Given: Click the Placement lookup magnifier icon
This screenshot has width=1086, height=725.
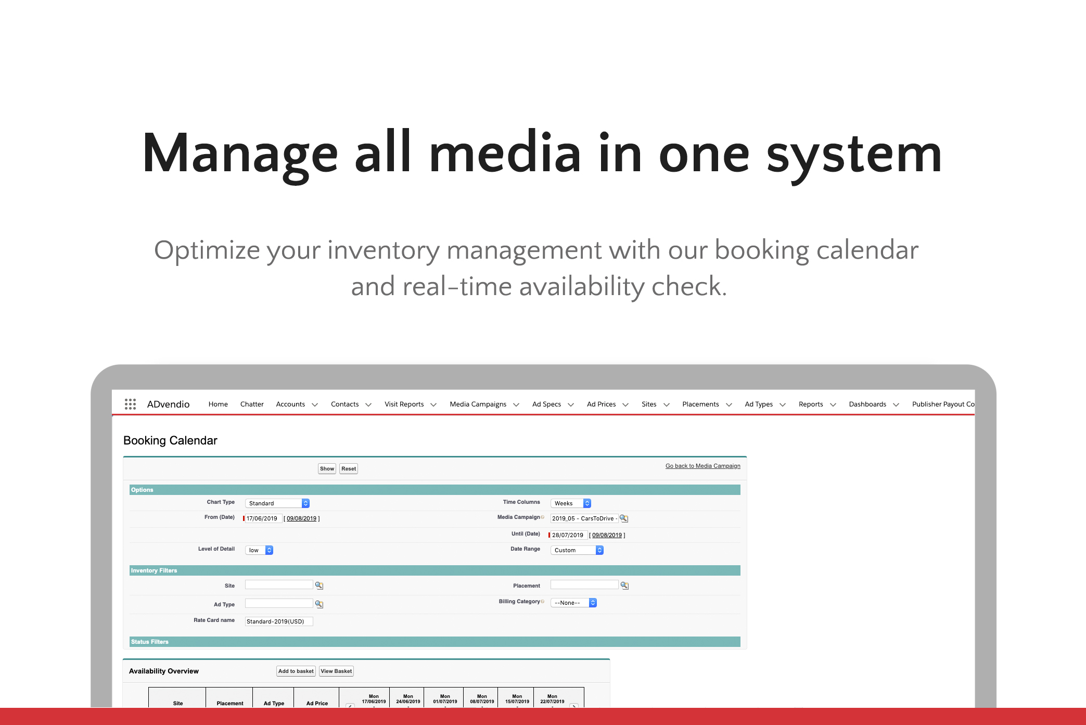Looking at the screenshot, I should click(624, 586).
